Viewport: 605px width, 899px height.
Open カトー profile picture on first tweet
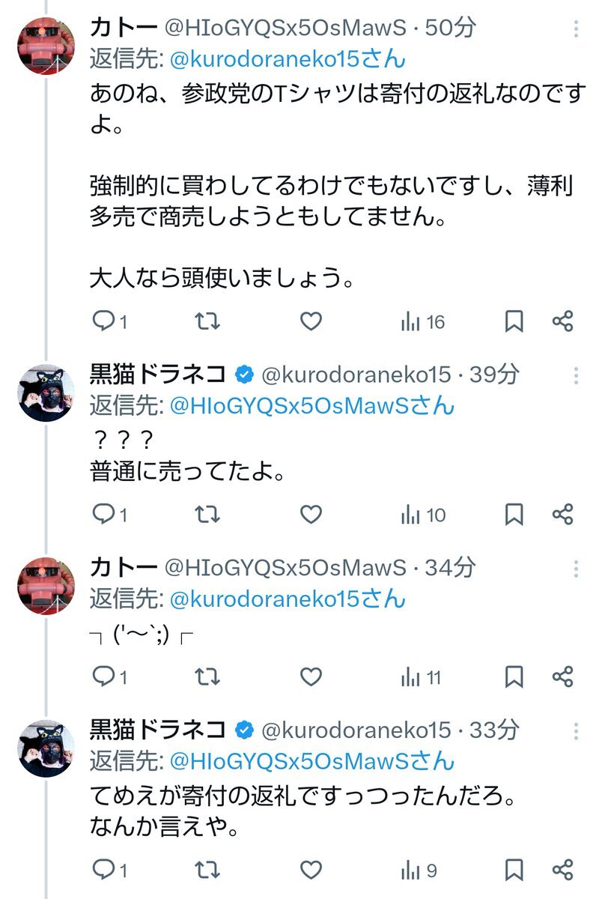tap(46, 46)
